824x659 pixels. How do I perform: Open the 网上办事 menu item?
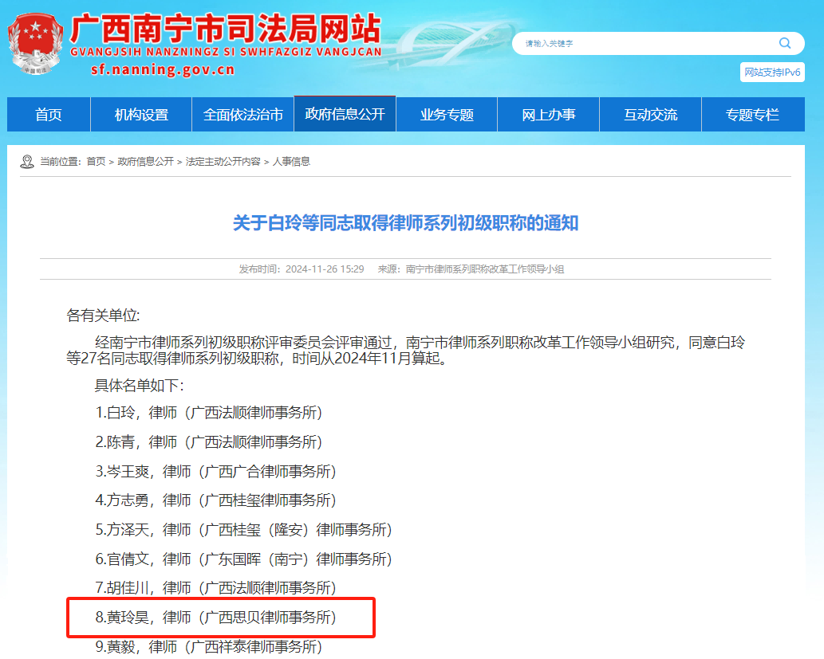click(548, 114)
